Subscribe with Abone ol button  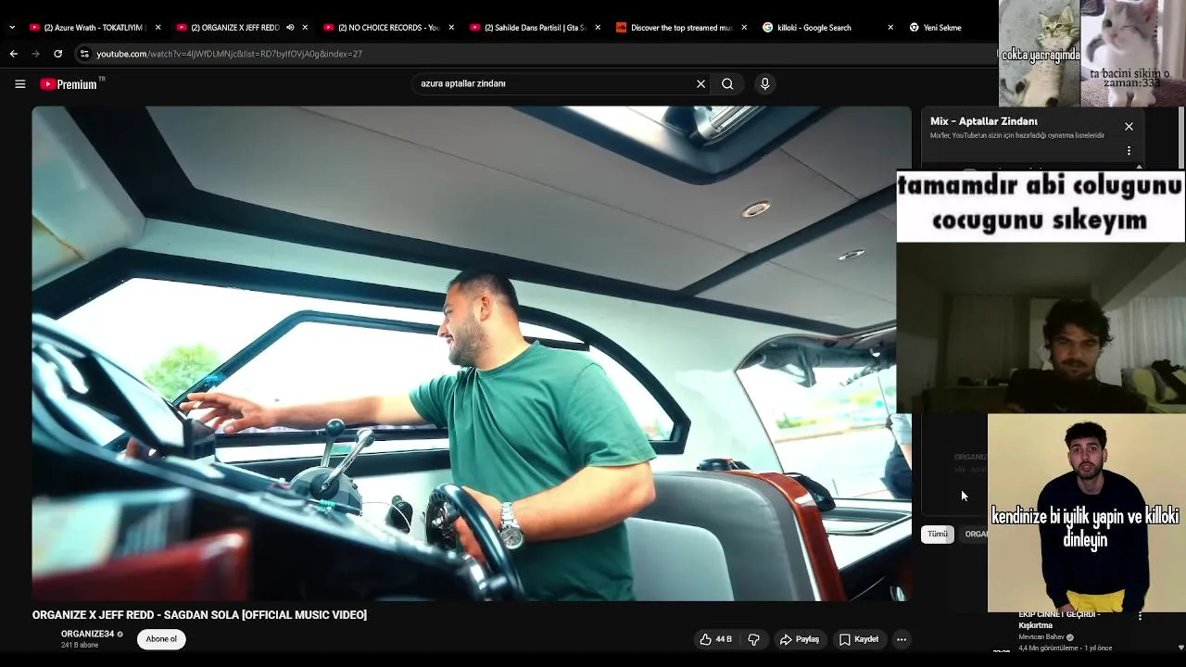click(161, 639)
